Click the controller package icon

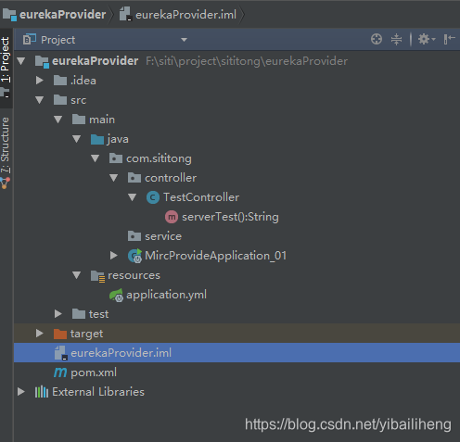point(134,178)
